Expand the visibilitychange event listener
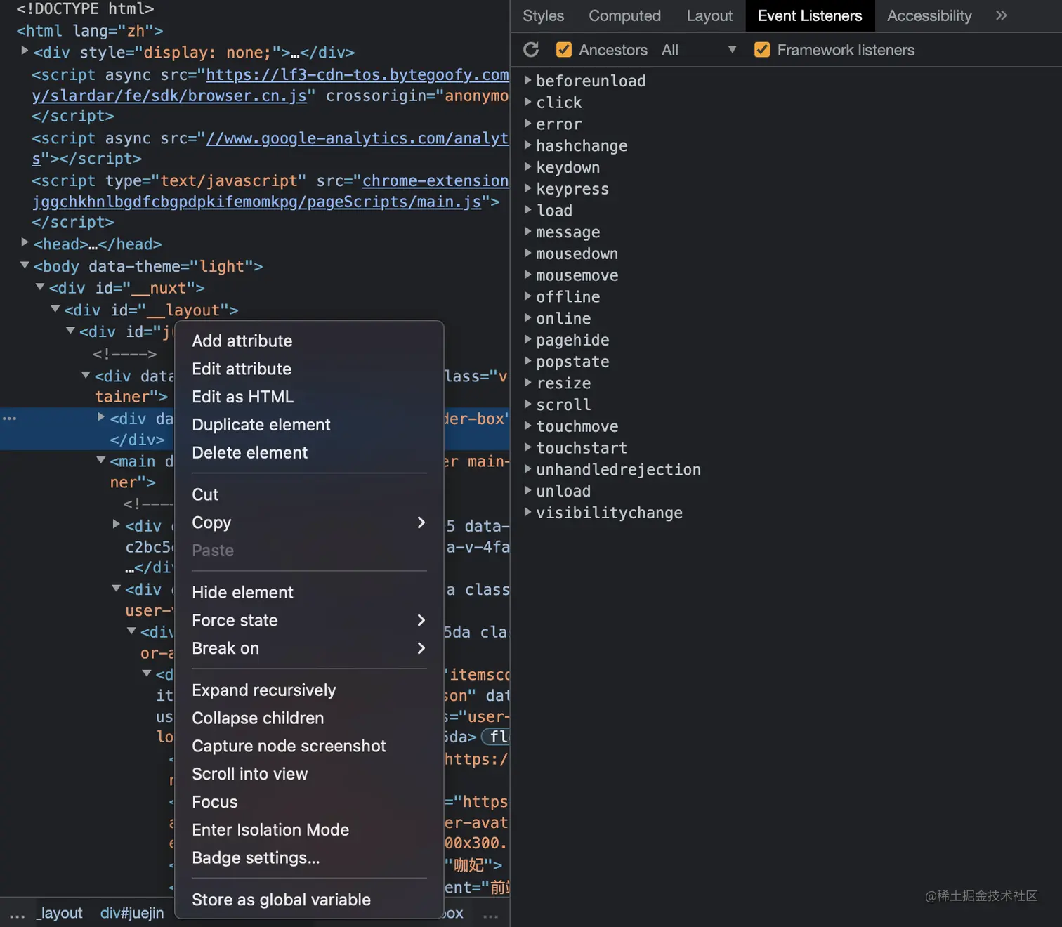 528,513
